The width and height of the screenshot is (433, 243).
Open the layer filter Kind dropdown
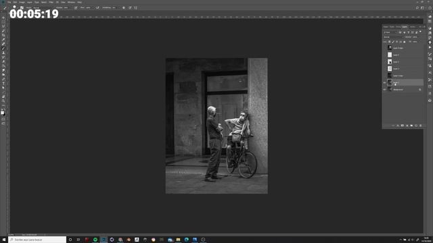pyautogui.click(x=390, y=32)
